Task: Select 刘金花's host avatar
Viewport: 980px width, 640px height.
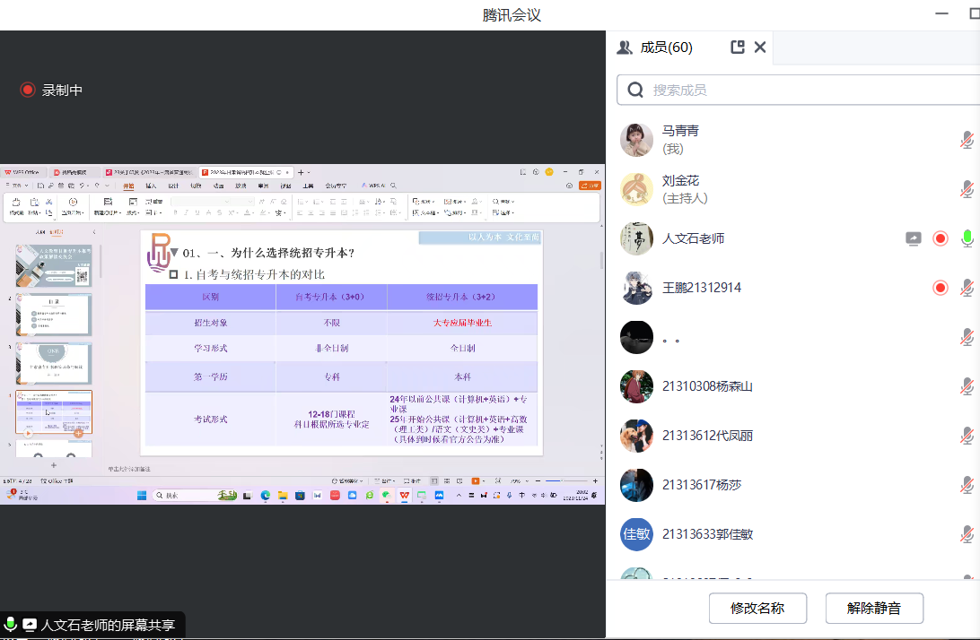Action: (x=636, y=189)
